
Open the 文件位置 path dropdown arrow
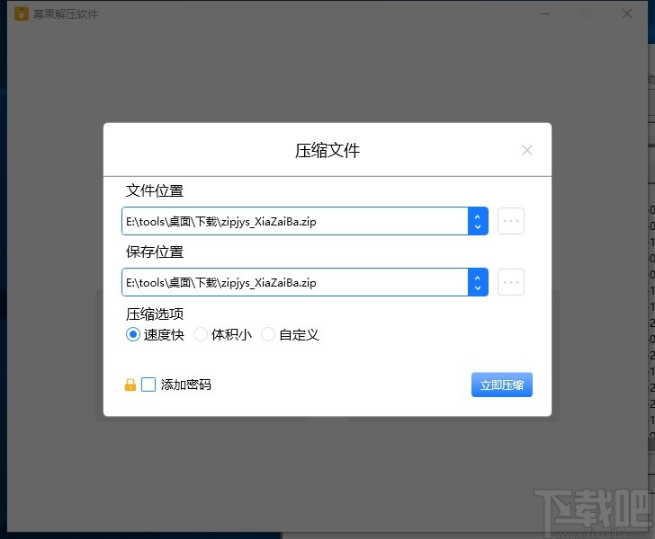click(478, 221)
